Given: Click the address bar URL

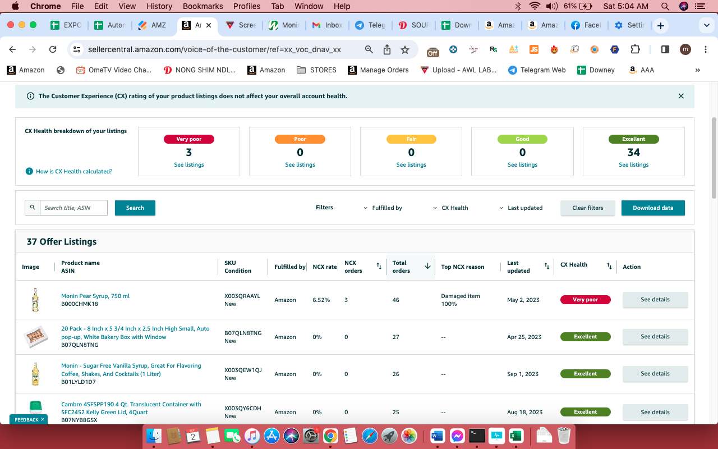Looking at the screenshot, I should 214,49.
